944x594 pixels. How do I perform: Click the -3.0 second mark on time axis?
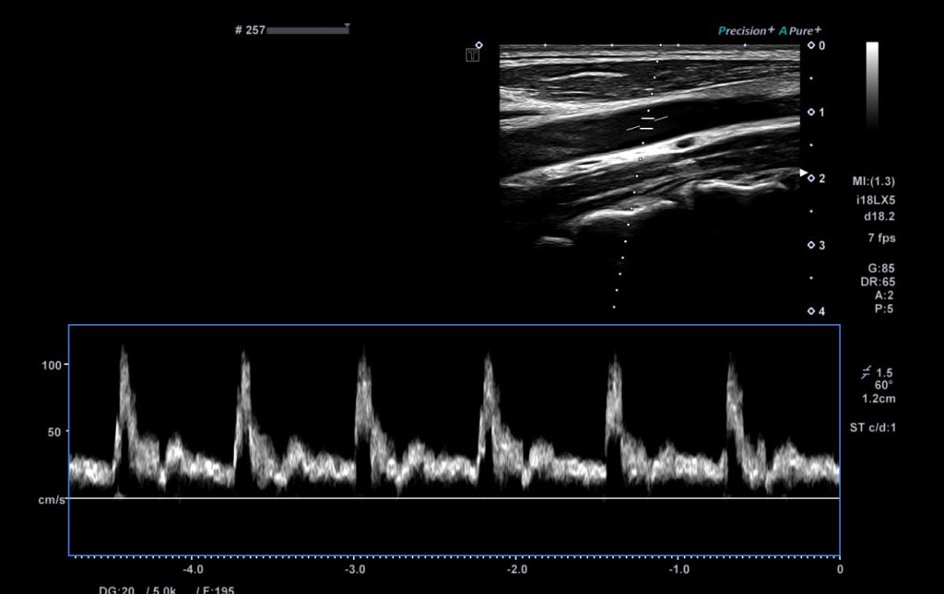[x=355, y=569]
